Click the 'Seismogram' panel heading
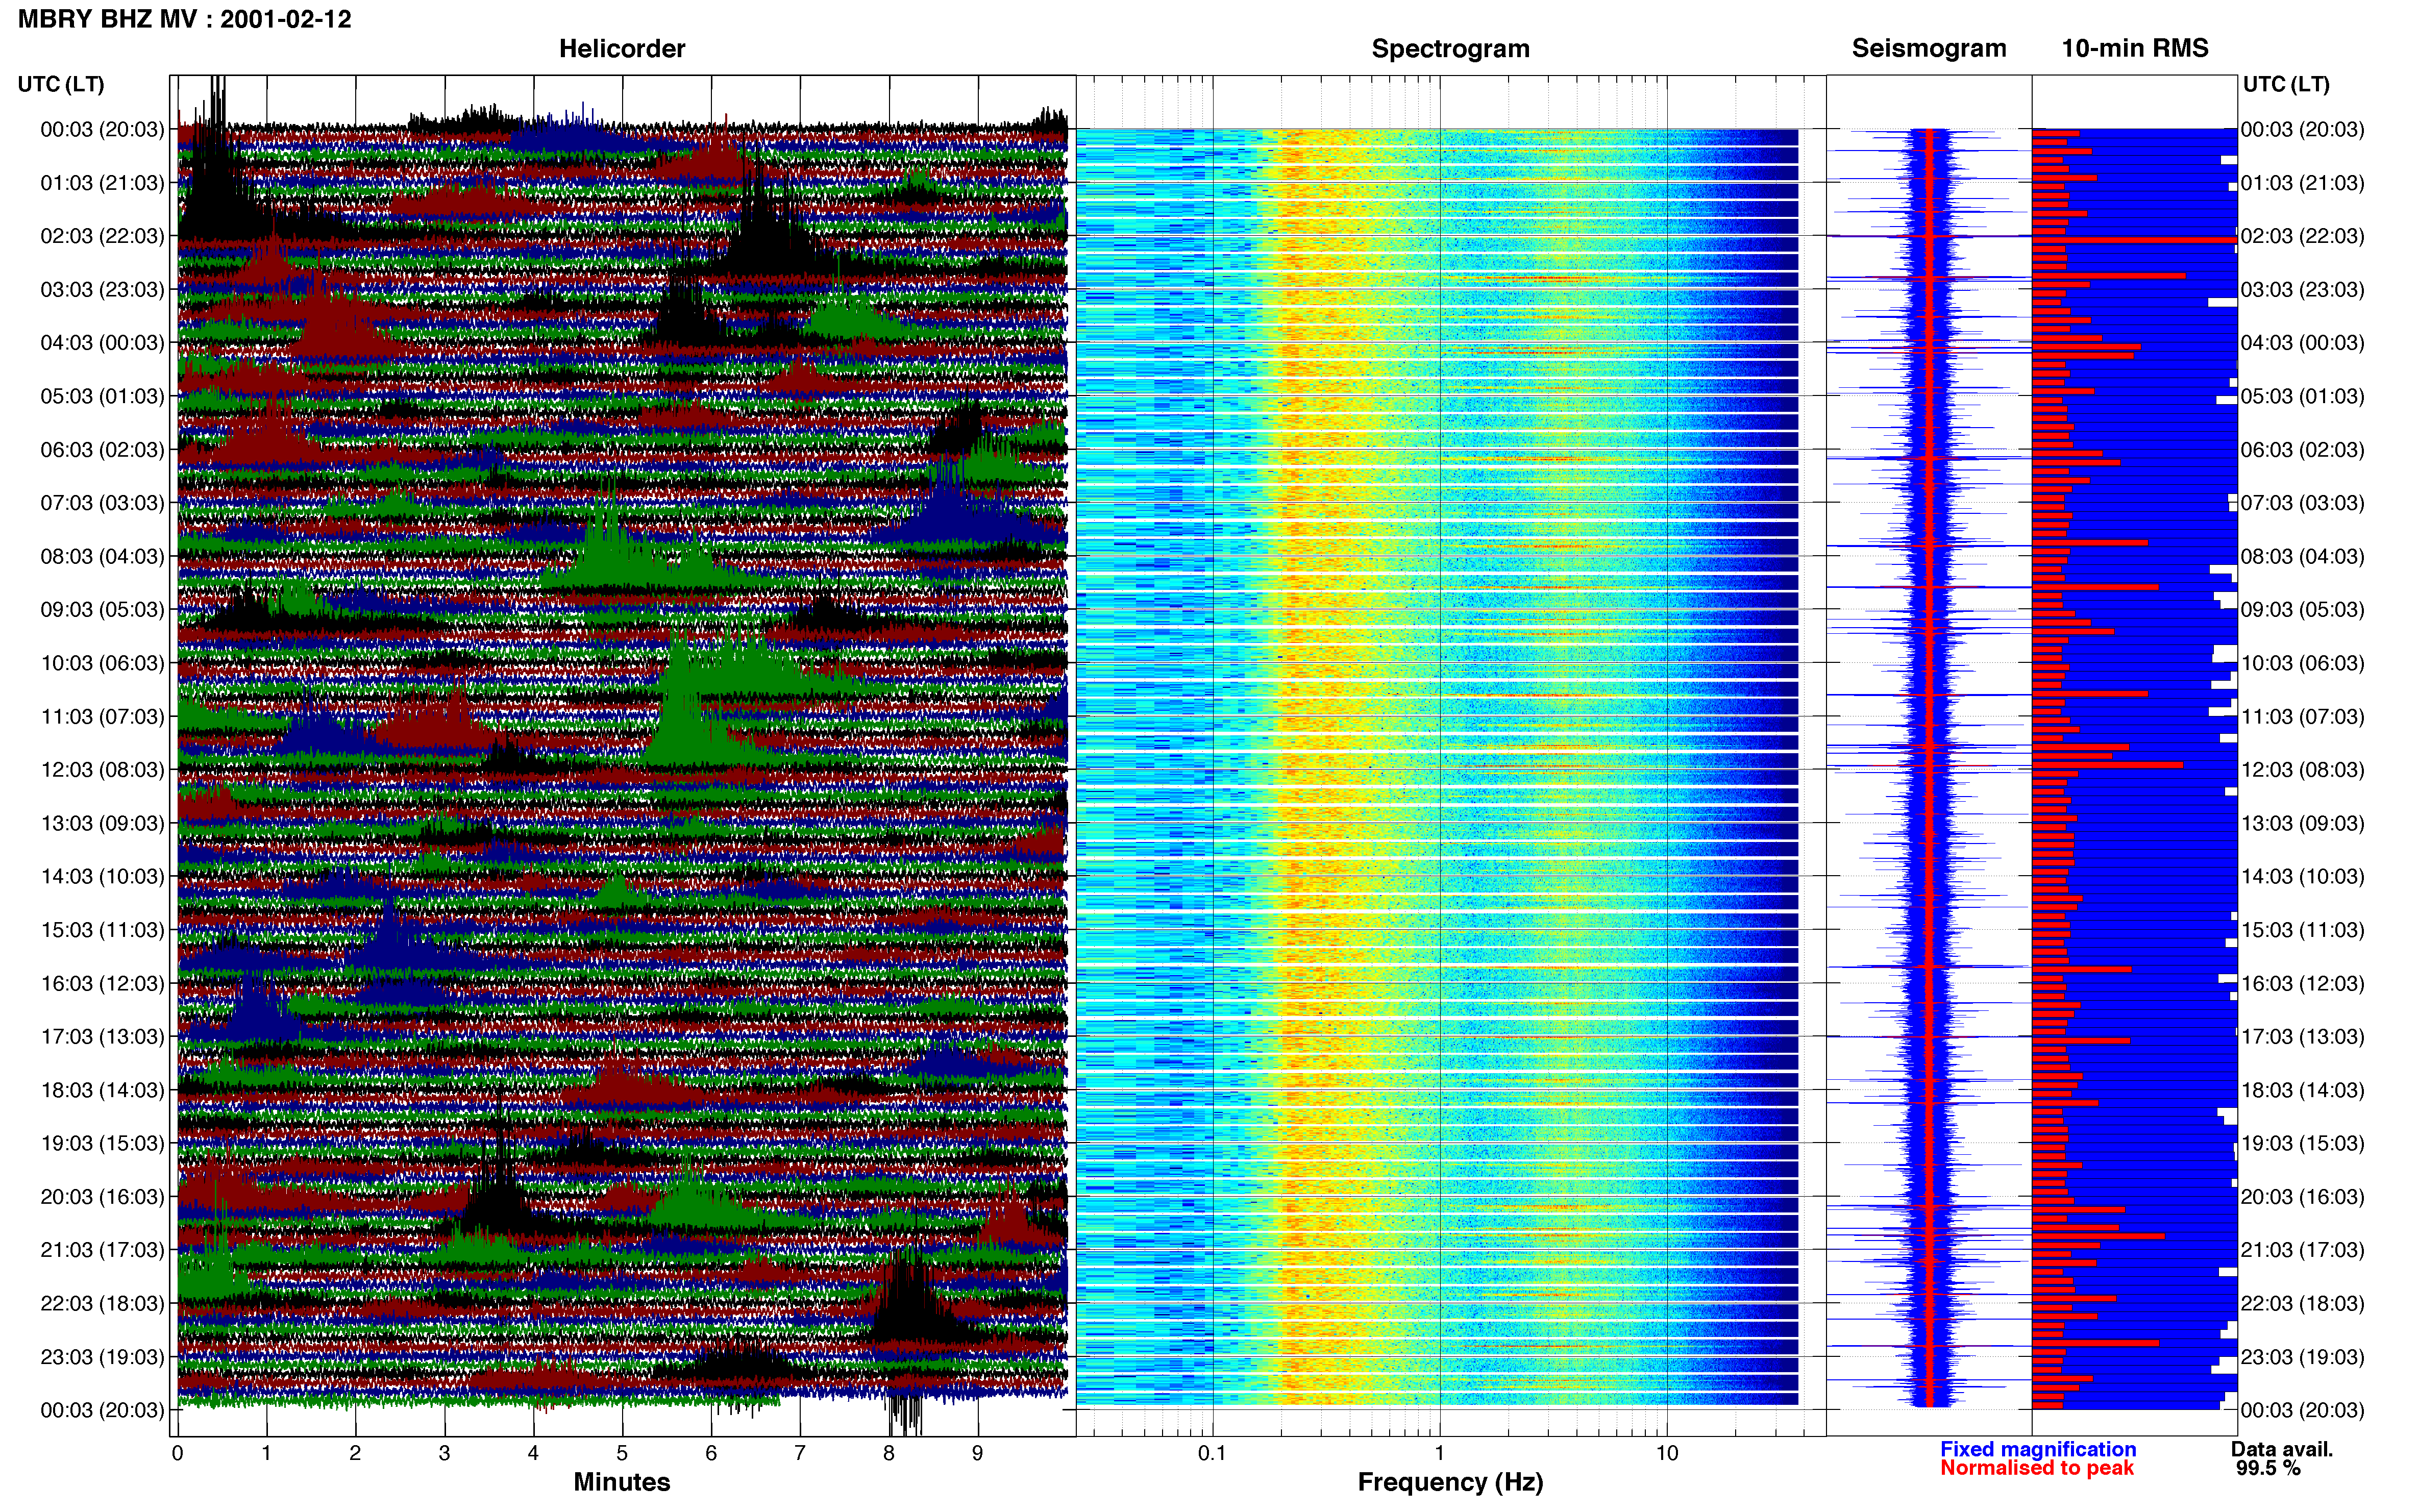 click(1929, 48)
